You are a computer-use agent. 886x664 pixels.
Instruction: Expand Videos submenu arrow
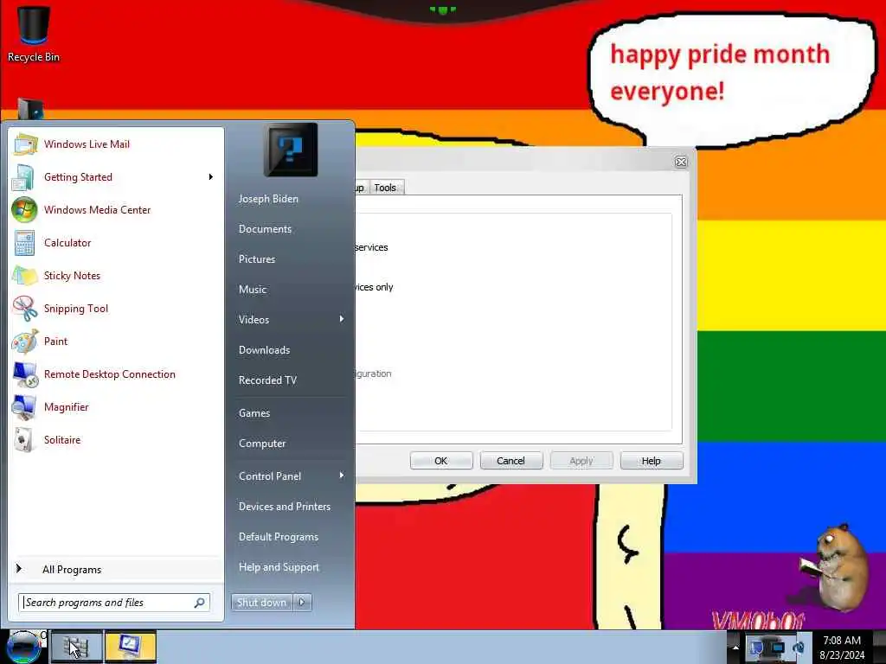(341, 319)
